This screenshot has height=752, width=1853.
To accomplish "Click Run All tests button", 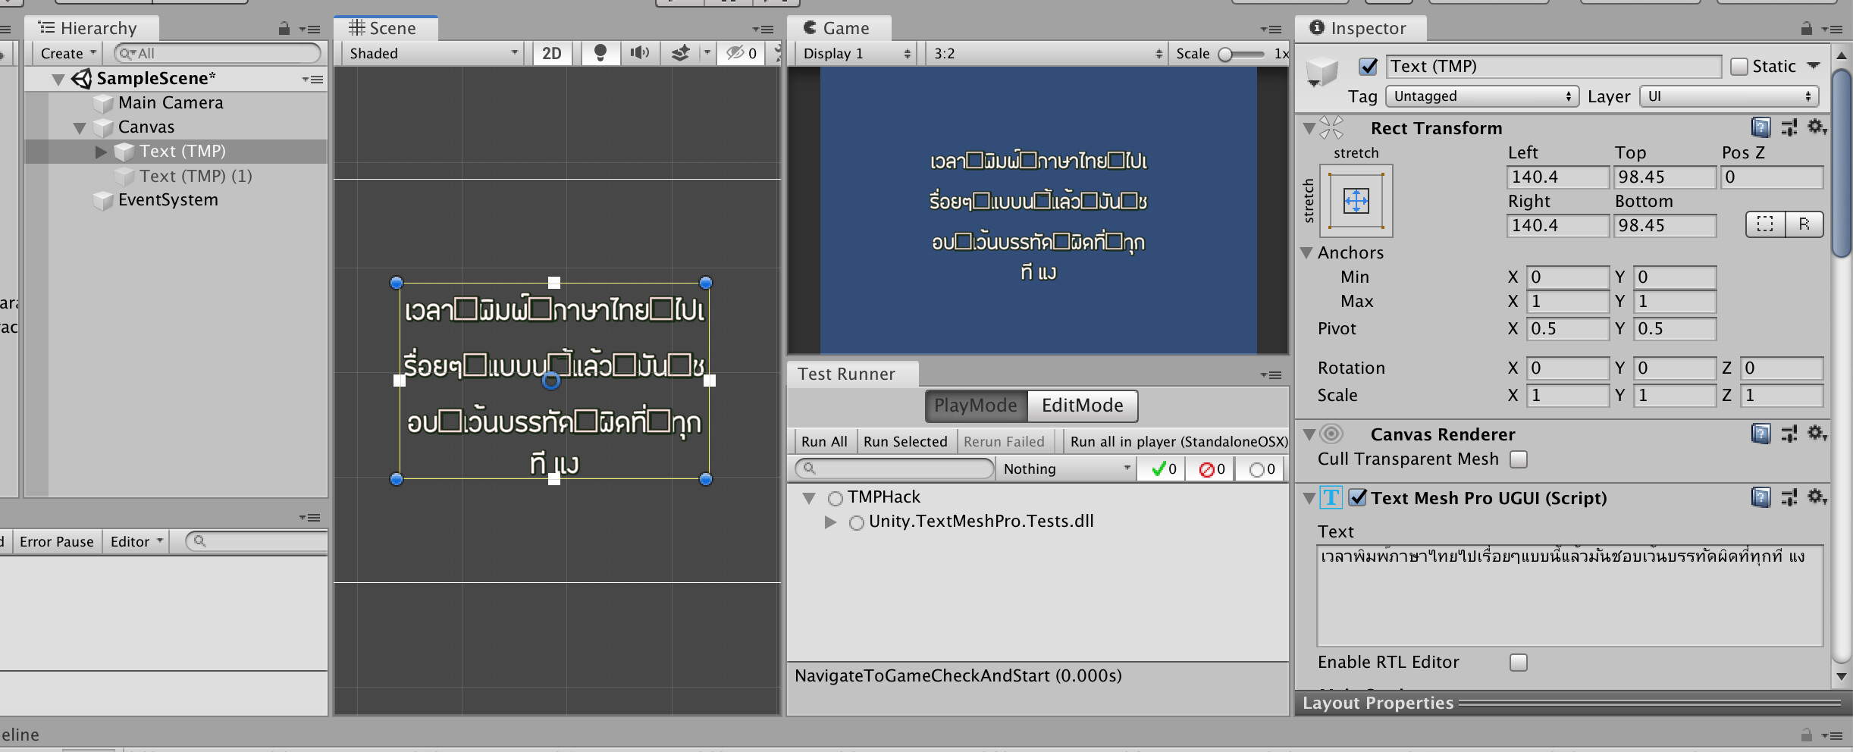I will pos(824,442).
